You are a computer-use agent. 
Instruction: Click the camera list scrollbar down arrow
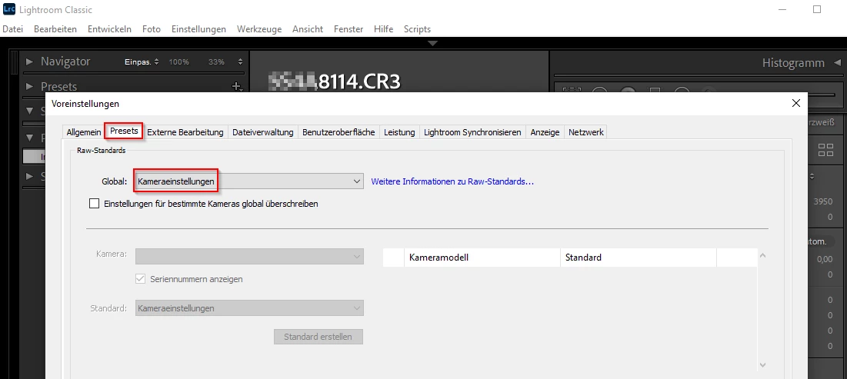click(762, 365)
